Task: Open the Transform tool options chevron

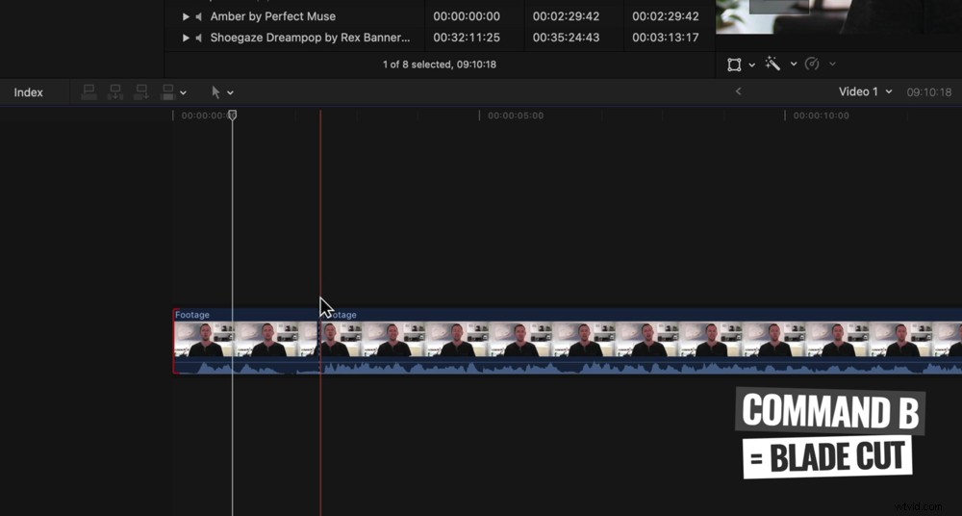Action: (x=751, y=64)
